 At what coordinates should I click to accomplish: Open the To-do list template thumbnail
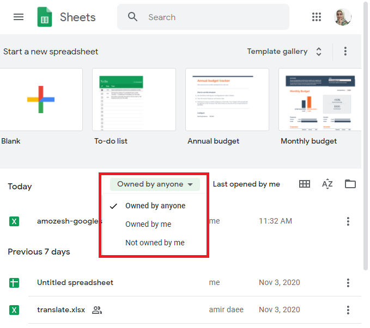(x=134, y=100)
